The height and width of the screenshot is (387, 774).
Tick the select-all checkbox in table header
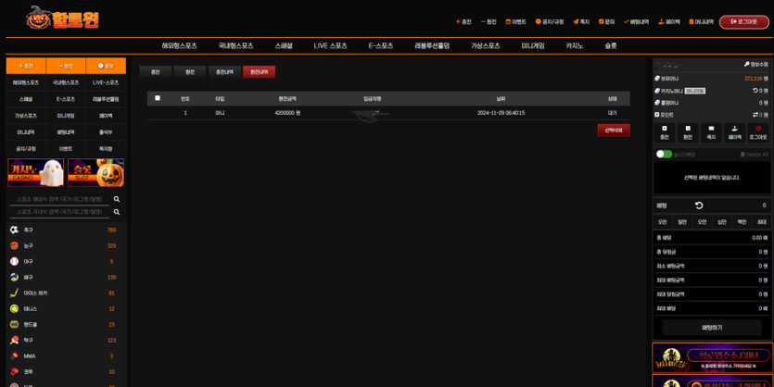158,98
